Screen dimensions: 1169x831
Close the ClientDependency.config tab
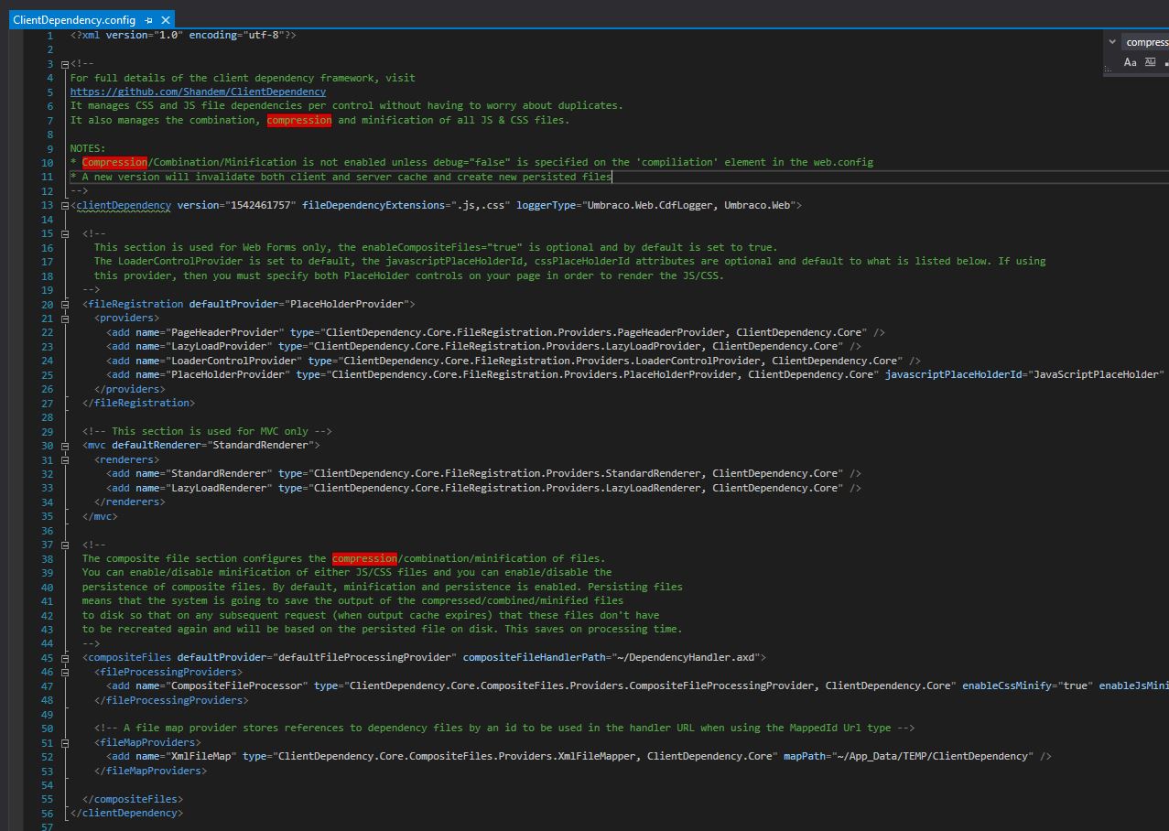(166, 20)
